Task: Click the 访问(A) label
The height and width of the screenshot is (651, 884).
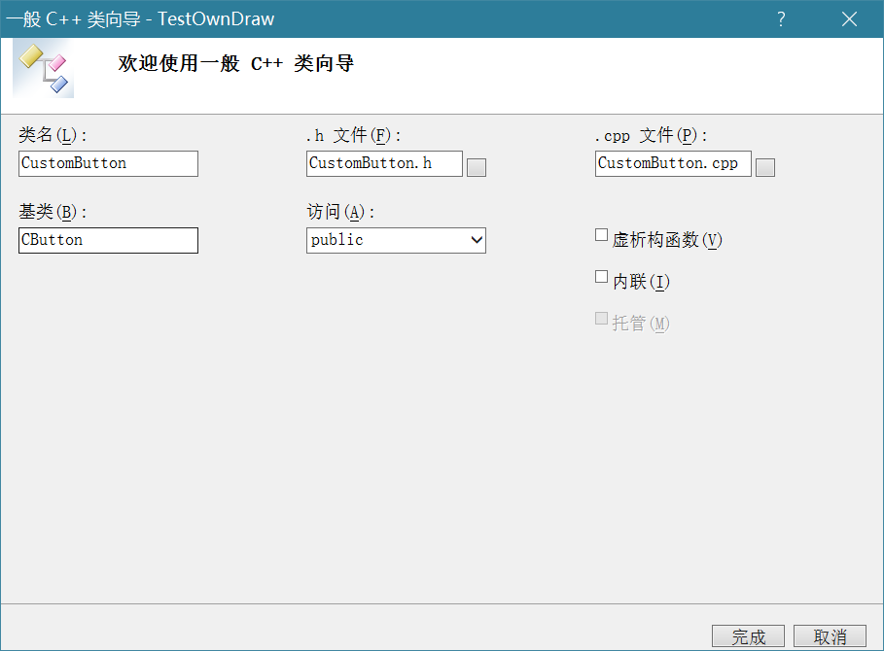Action: [340, 212]
